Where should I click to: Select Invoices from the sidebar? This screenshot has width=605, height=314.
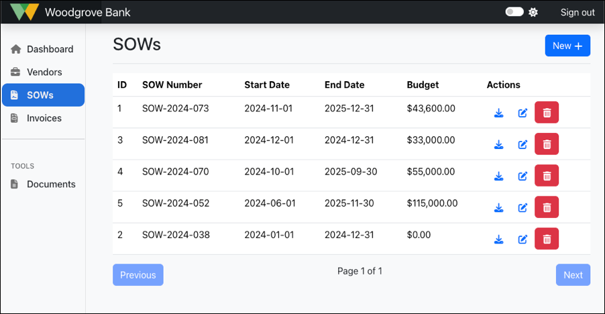(x=43, y=118)
